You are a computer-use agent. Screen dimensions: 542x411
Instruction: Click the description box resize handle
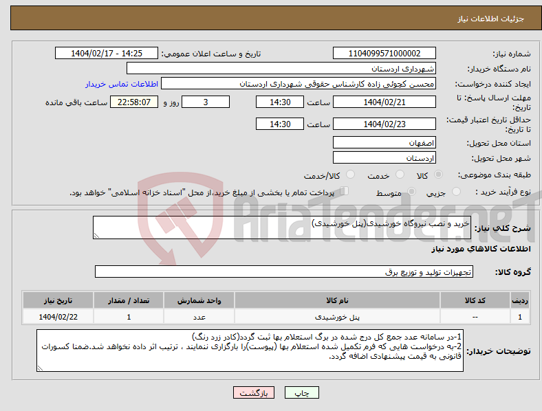point(96,236)
